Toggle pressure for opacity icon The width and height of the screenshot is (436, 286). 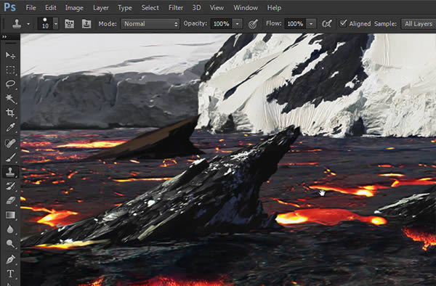click(253, 24)
